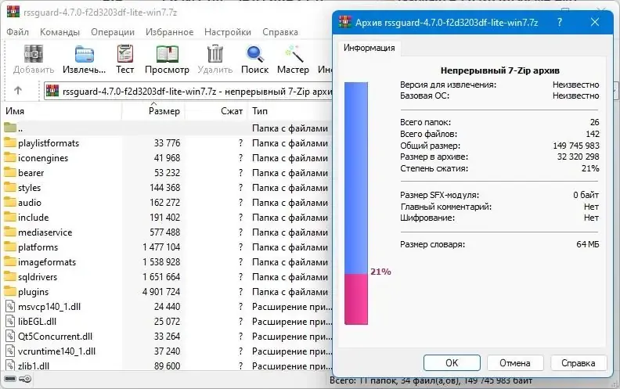Viewport: 620px width, 389px height.
Task: Click the bearer folder icon
Action: pyautogui.click(x=10, y=173)
